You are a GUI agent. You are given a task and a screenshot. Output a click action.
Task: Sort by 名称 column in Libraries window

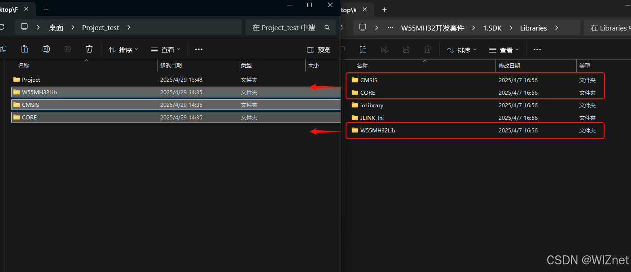[362, 66]
